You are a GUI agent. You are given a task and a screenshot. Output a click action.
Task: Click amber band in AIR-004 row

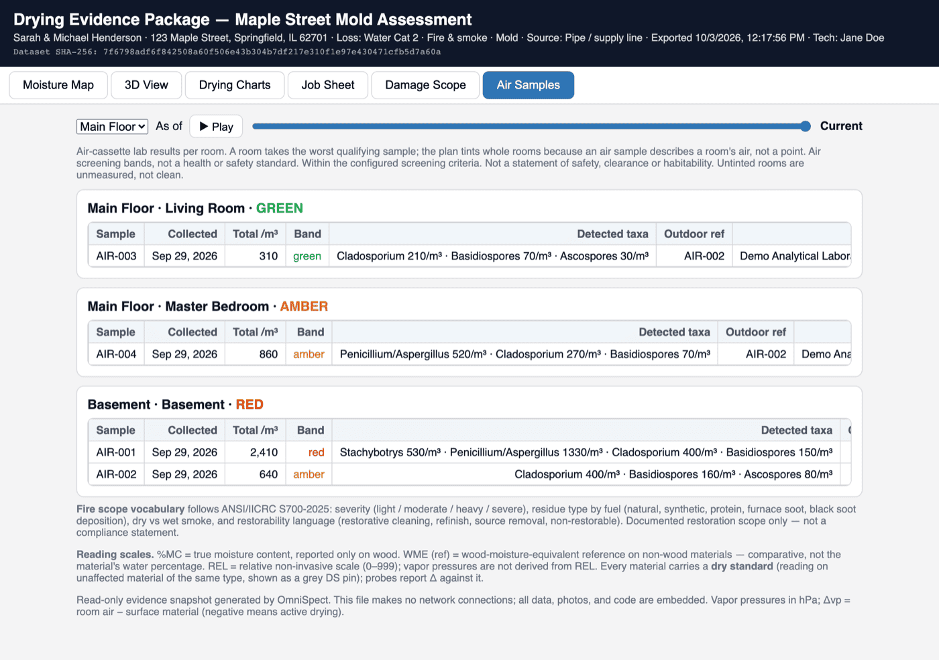tap(309, 354)
